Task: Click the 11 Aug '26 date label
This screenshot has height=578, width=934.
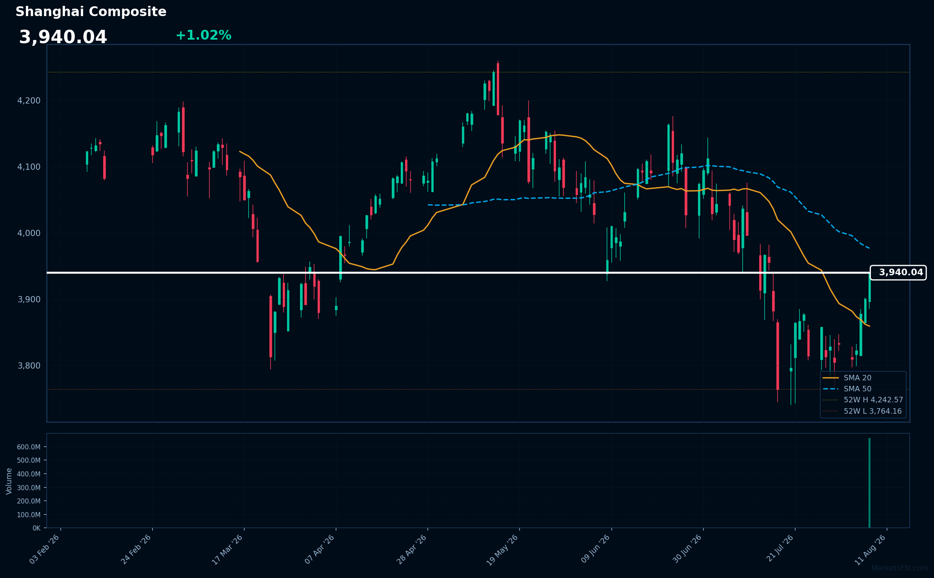Action: [x=870, y=549]
